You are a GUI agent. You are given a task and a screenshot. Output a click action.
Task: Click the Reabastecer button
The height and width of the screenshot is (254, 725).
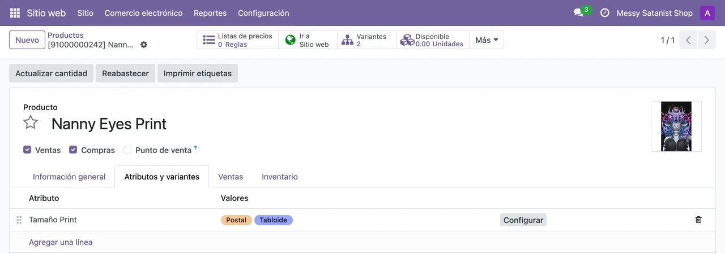[x=125, y=73]
